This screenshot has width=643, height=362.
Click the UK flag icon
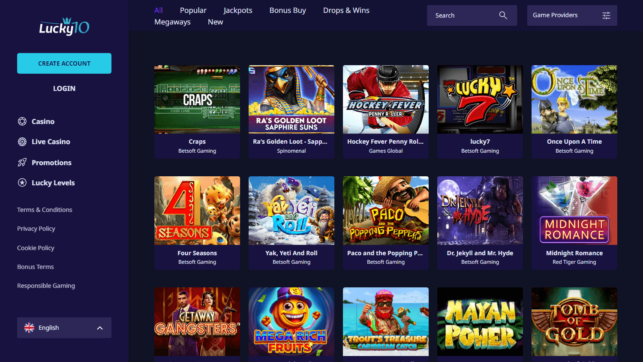point(29,328)
